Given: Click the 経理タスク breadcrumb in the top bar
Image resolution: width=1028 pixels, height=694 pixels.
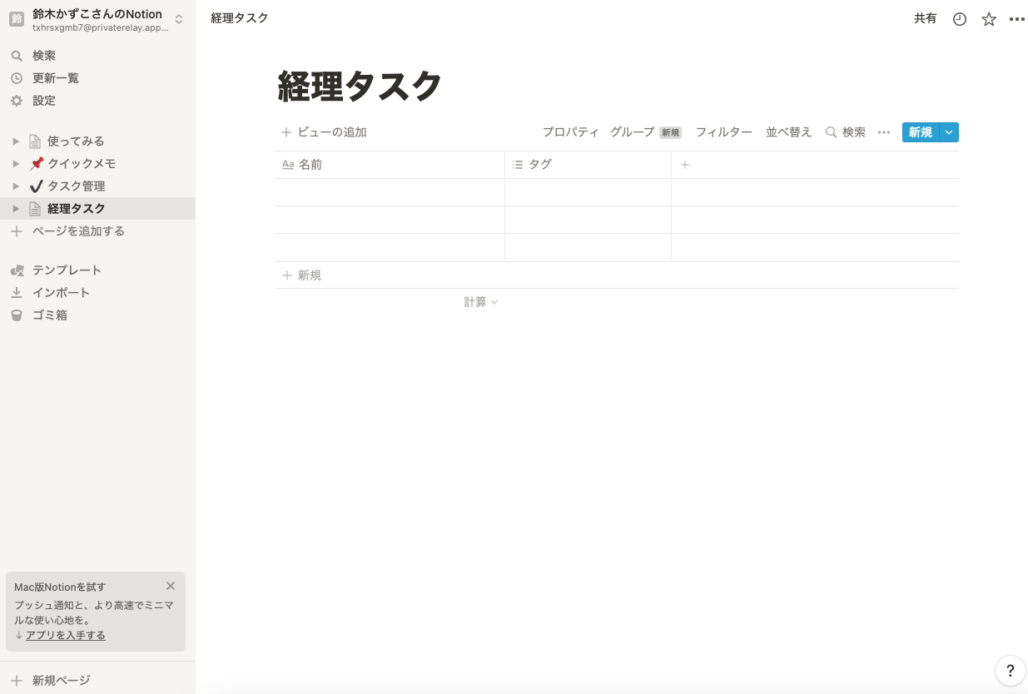Looking at the screenshot, I should click(x=240, y=18).
